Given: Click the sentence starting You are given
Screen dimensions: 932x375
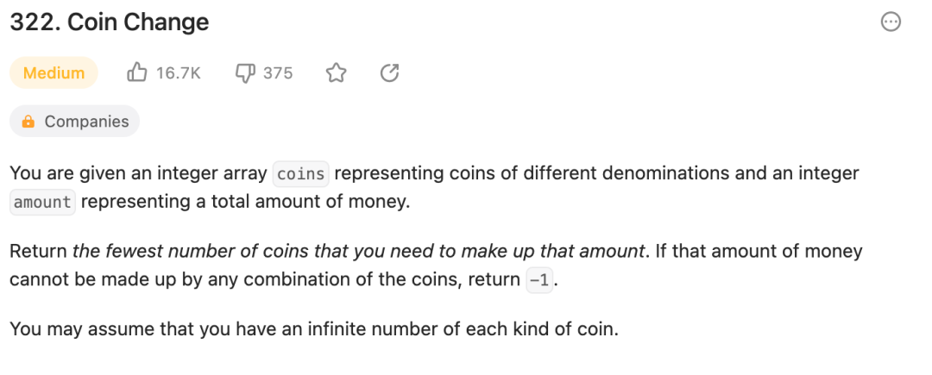Looking at the screenshot, I should click(434, 188).
